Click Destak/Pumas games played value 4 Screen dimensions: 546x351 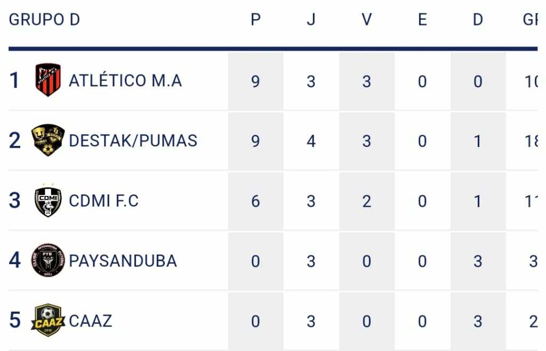[x=311, y=141]
